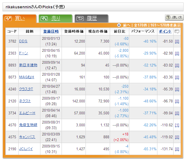This screenshot has height=160, width=185.
Task: Open the 免疫生物研 stock link
Action: point(28,125)
